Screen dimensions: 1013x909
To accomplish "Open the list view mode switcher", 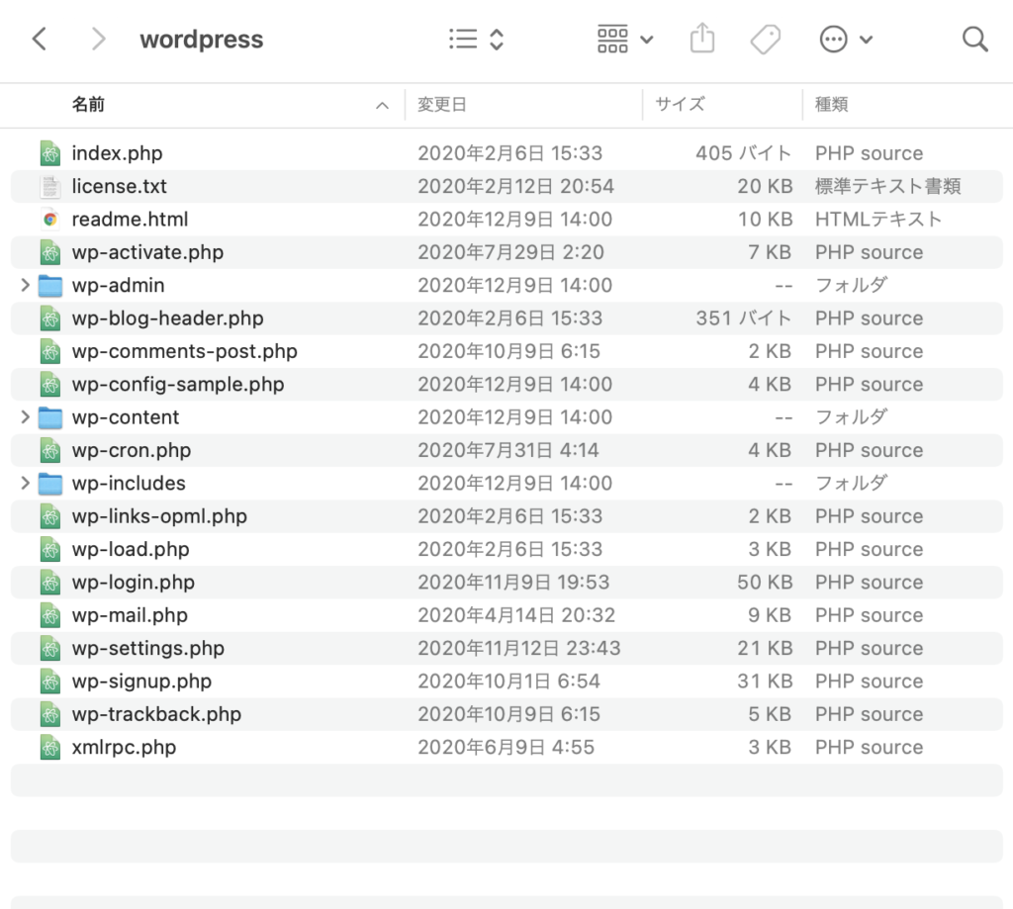I will point(476,40).
